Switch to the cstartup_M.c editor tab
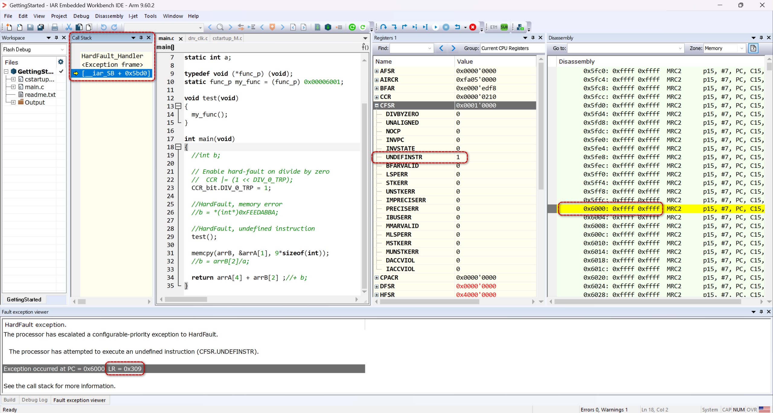Viewport: 773px width, 413px height. (x=227, y=38)
